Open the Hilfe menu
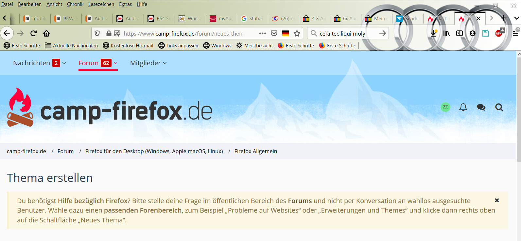Viewport: 521px width, 241px height. tap(142, 4)
